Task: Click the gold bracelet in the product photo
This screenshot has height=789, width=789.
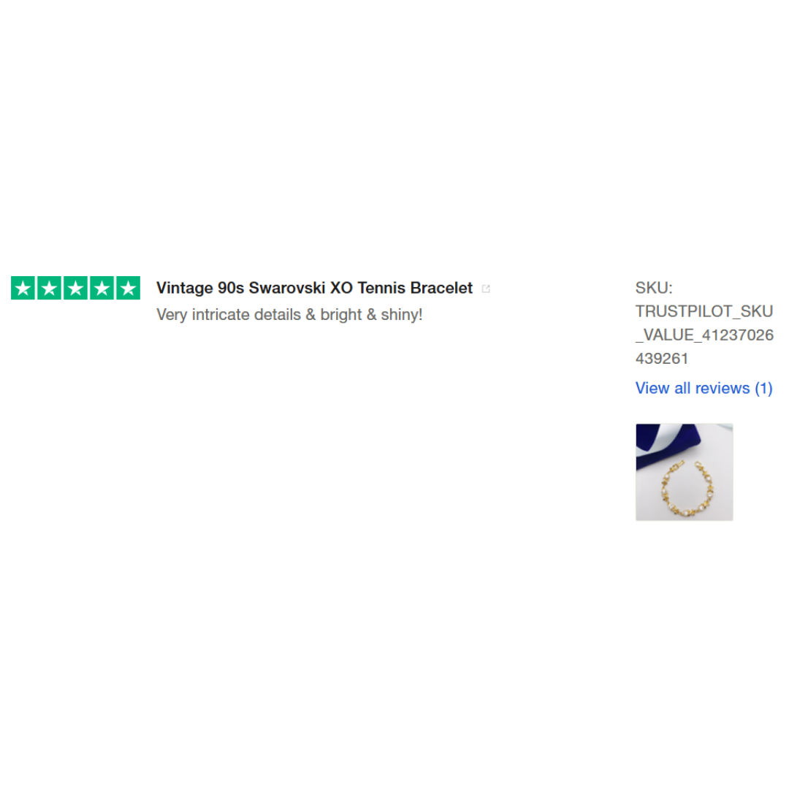Action: [687, 488]
